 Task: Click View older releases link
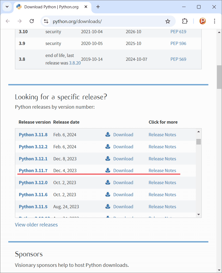[x=36, y=225]
